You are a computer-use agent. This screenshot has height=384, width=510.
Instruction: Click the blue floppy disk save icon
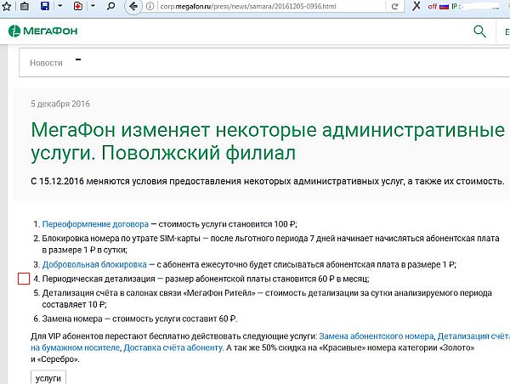click(x=46, y=6)
